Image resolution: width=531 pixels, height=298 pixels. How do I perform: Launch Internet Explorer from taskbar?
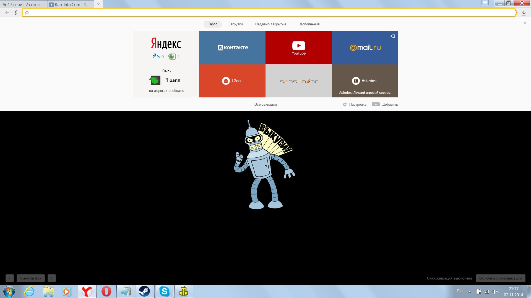(29, 291)
